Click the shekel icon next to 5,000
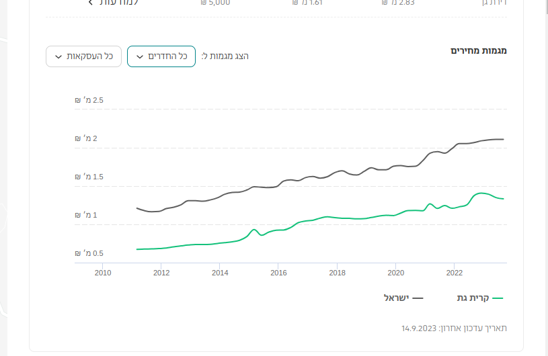 [x=204, y=3]
